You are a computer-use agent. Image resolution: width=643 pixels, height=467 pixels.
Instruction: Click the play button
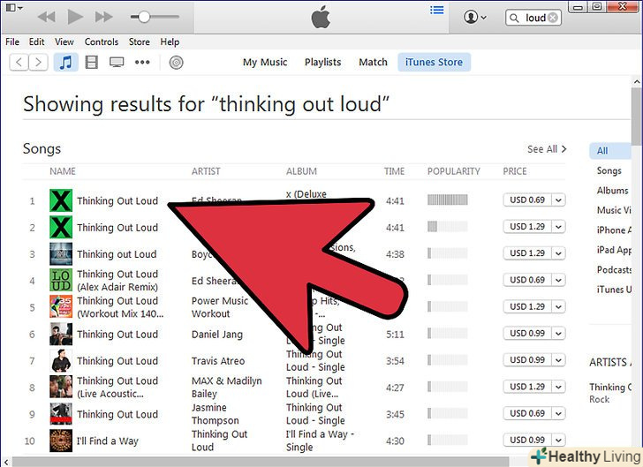75,17
